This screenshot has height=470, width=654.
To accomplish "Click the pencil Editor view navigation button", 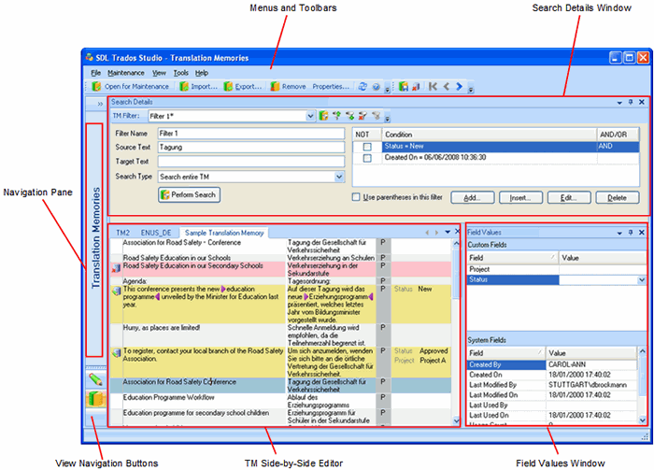I will coord(95,379).
